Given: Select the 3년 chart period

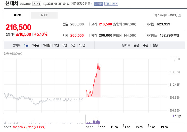Looking at the screenshot, I should (65, 45).
